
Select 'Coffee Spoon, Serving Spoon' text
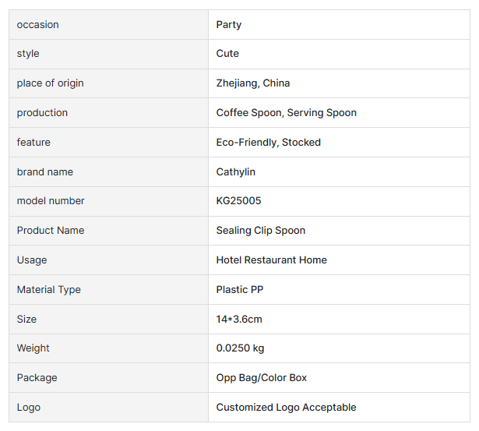(x=286, y=113)
